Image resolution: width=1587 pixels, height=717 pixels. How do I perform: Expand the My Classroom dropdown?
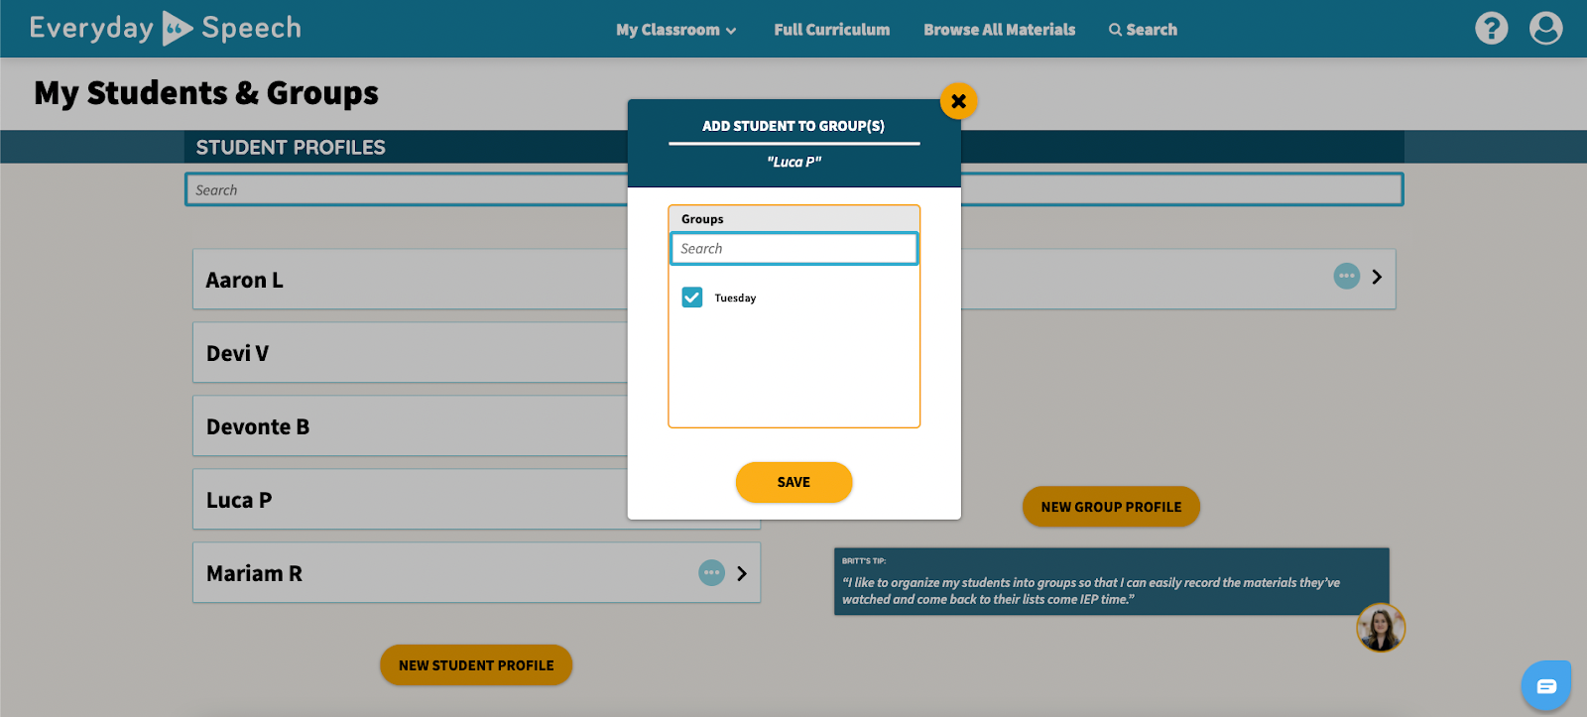(675, 30)
